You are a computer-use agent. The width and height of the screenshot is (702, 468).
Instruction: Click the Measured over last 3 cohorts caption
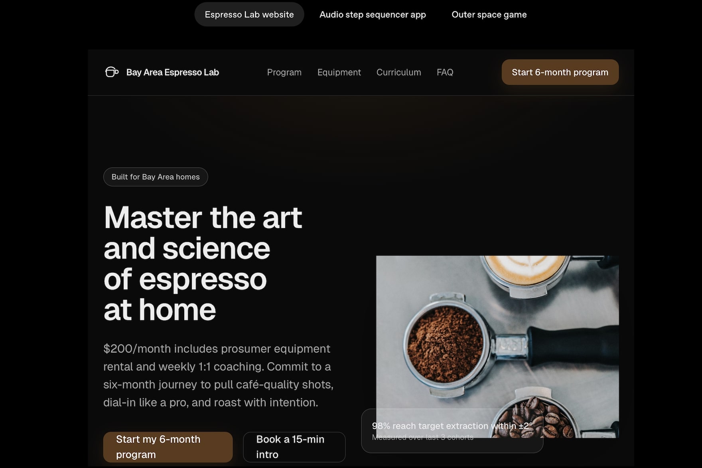(x=423, y=437)
